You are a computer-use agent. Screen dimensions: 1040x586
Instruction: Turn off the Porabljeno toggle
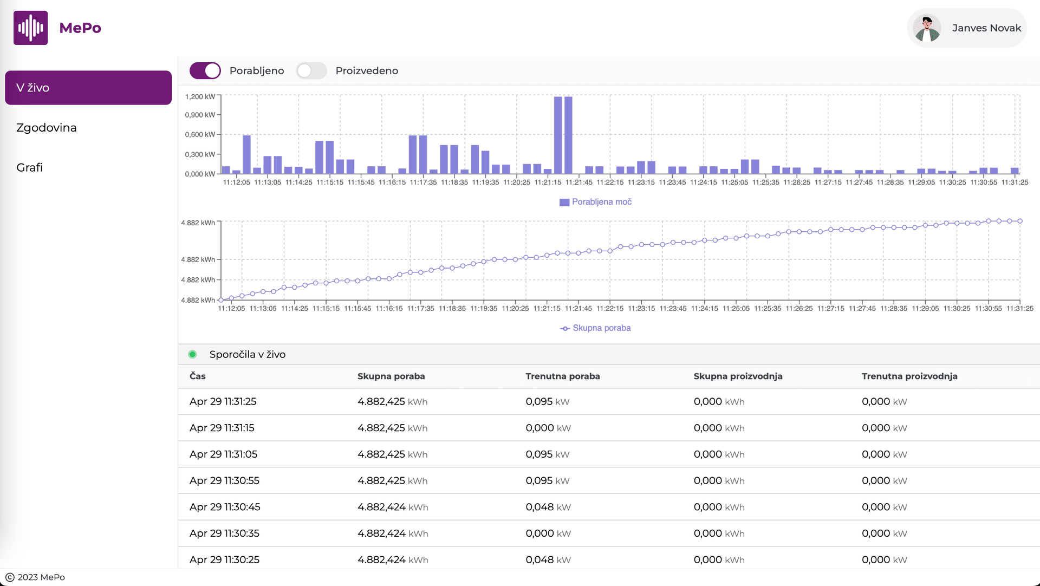pyautogui.click(x=205, y=70)
